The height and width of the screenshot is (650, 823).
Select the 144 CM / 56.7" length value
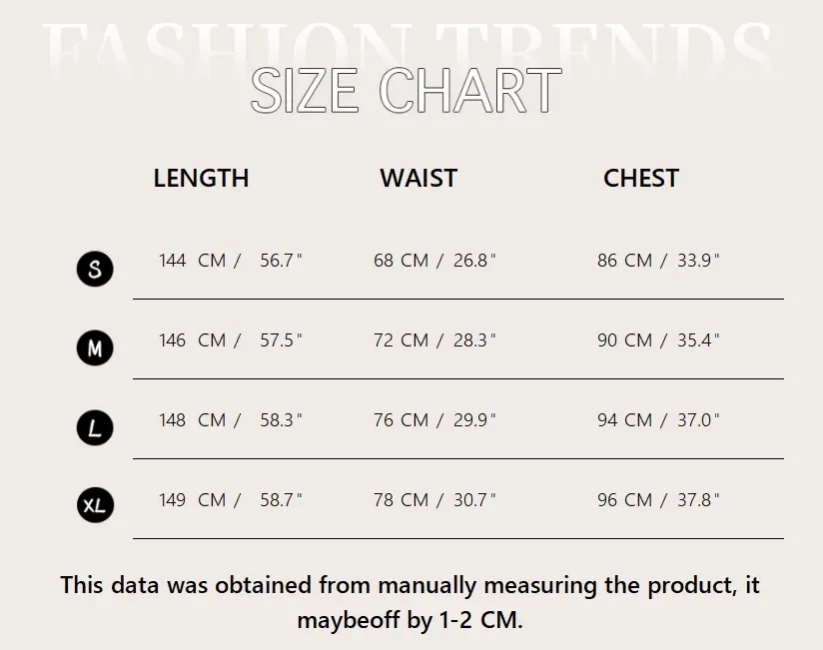click(230, 261)
